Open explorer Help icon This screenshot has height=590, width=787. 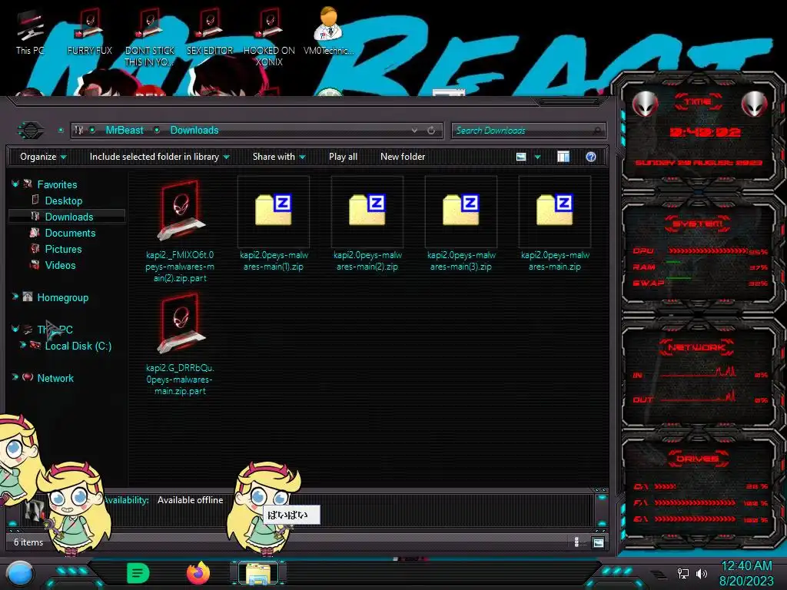(591, 157)
